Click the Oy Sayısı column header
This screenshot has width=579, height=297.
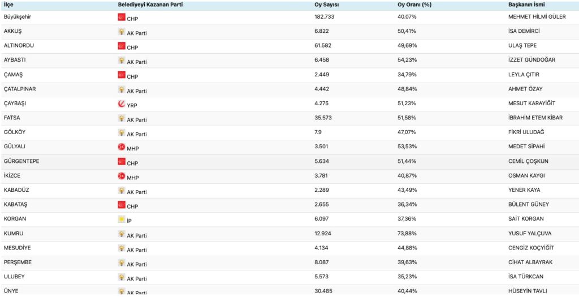tap(326, 5)
